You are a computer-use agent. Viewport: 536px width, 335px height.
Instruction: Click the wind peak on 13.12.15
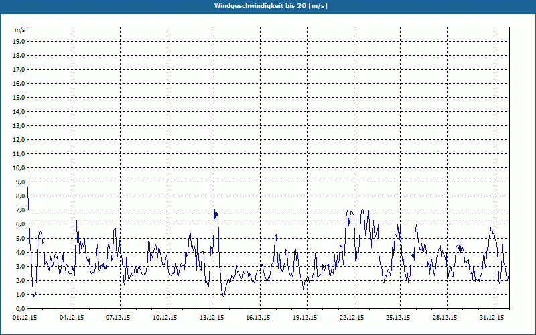[214, 208]
